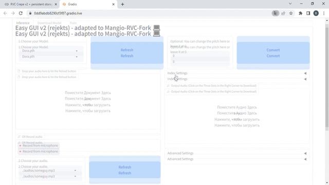Click the Convert button
The height and width of the screenshot is (185, 329).
click(273, 53)
